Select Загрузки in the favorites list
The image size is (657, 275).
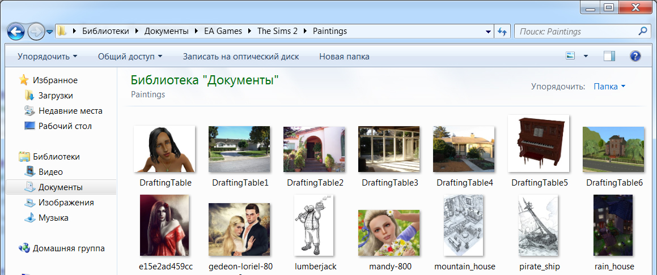tap(56, 96)
